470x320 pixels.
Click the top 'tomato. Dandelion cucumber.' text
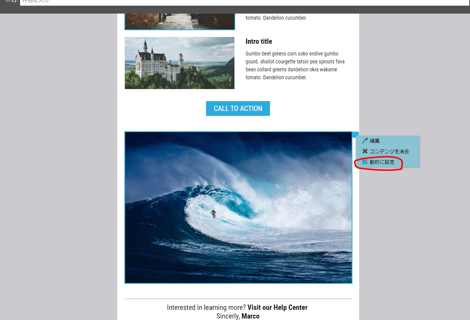(276, 18)
